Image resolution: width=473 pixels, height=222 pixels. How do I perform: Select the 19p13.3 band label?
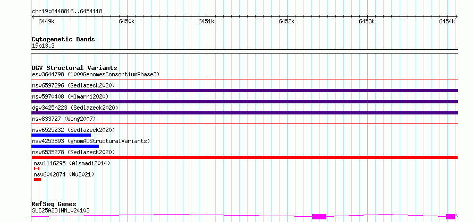(x=43, y=46)
